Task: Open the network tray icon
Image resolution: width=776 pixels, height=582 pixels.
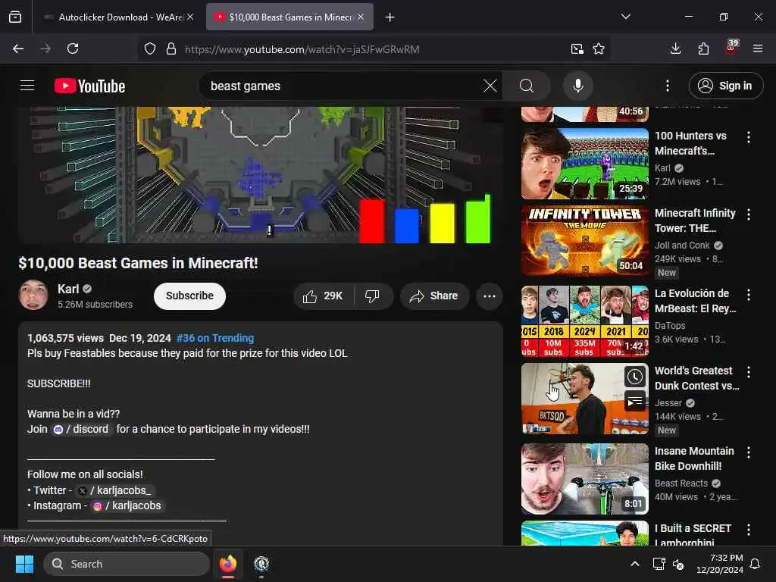Action: pos(659,564)
